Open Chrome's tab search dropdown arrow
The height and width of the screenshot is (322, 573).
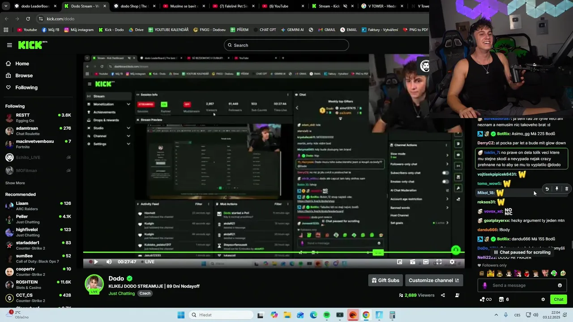pyautogui.click(x=5, y=6)
